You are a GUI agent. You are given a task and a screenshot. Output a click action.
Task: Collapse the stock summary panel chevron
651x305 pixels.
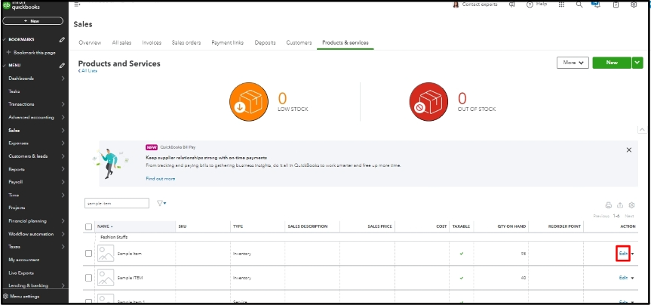[x=642, y=130]
